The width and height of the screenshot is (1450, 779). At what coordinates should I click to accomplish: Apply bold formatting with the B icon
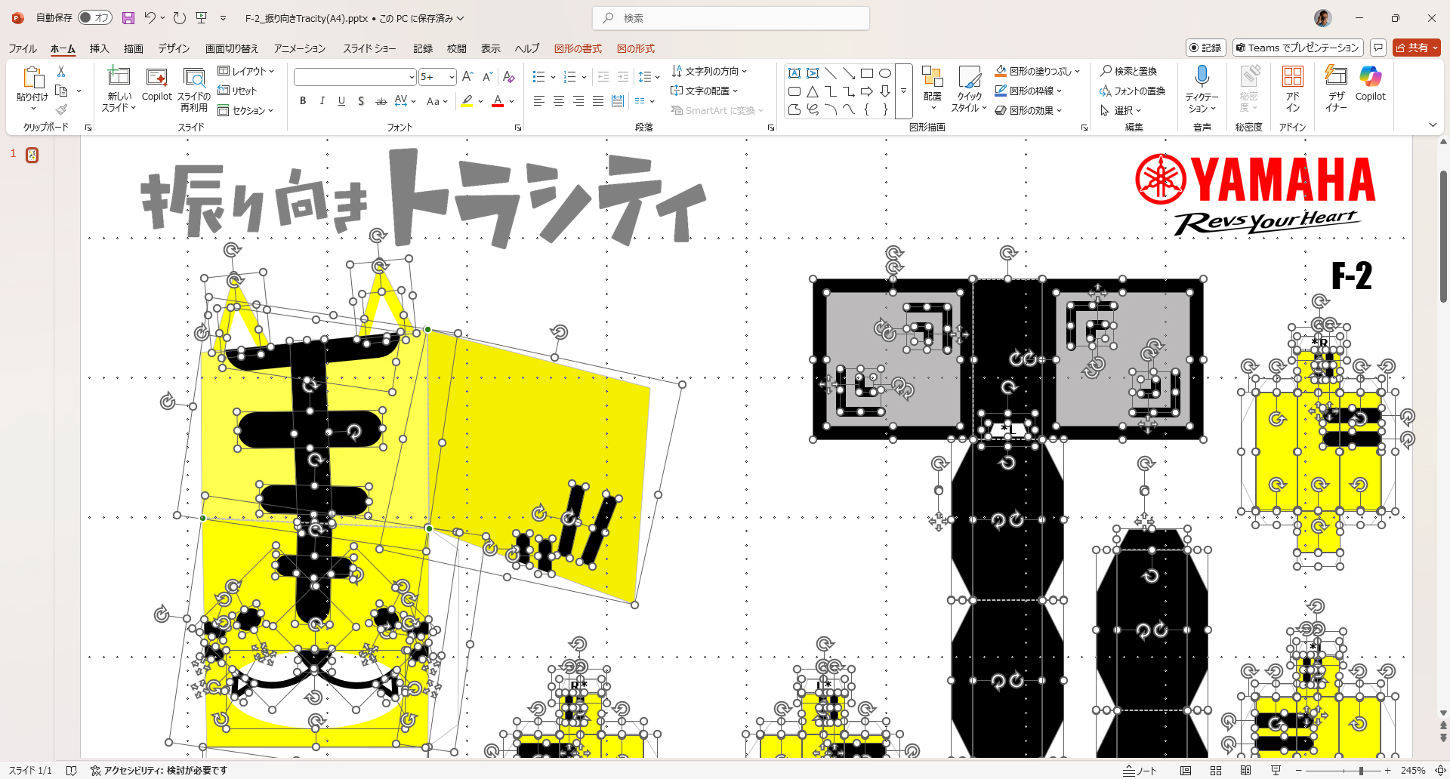pyautogui.click(x=303, y=101)
